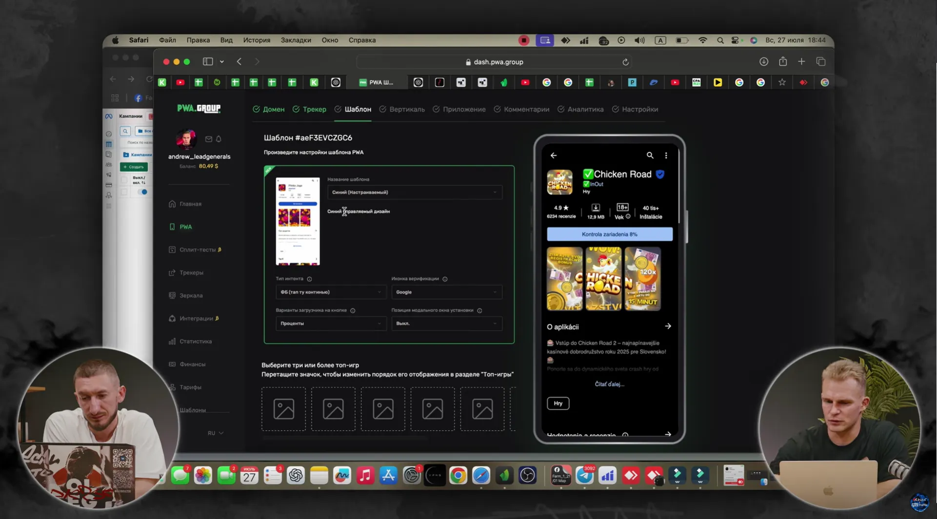Open the Тип интента dropdown
The height and width of the screenshot is (519, 937).
pyautogui.click(x=331, y=292)
